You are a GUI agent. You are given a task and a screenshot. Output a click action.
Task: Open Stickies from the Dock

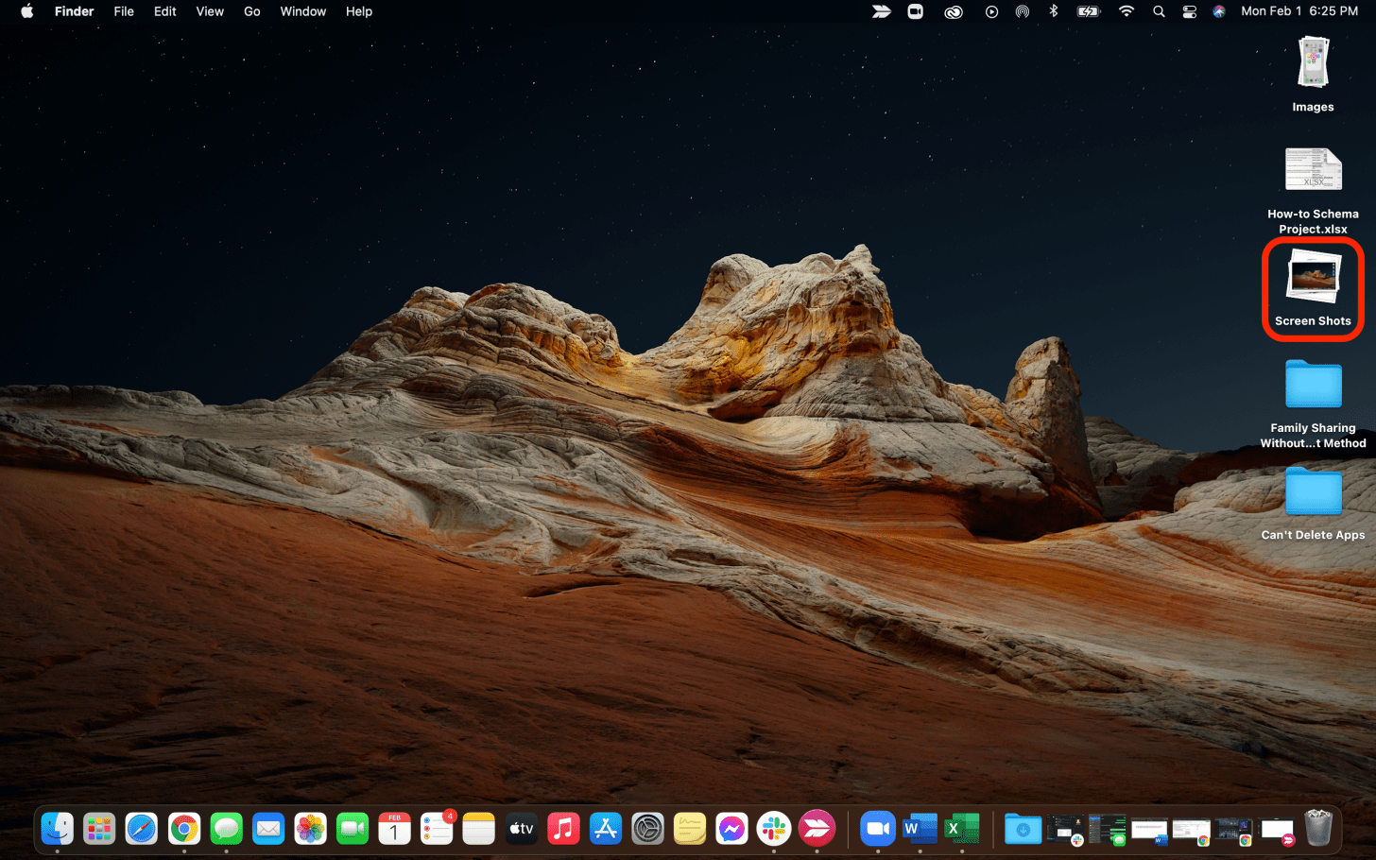[x=689, y=829]
